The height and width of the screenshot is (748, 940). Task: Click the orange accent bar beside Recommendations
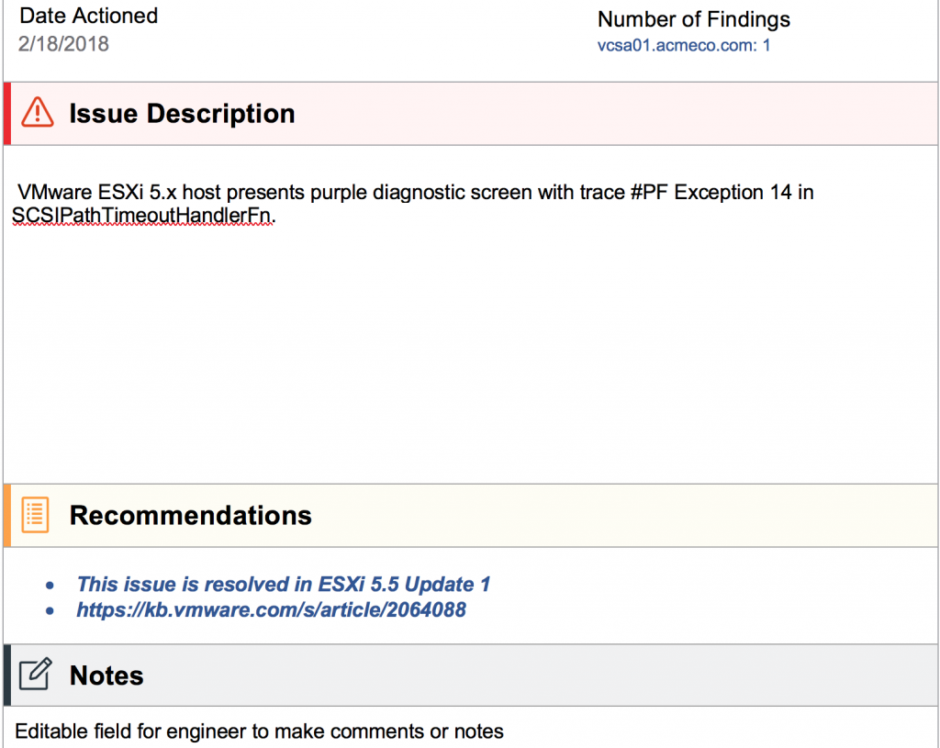(x=7, y=516)
